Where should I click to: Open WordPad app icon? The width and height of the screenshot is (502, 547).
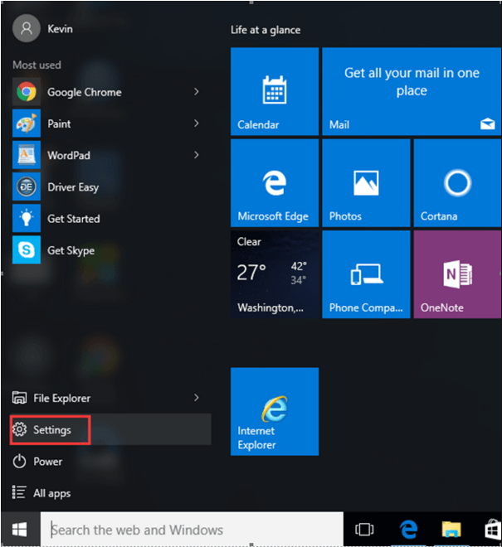tap(27, 155)
